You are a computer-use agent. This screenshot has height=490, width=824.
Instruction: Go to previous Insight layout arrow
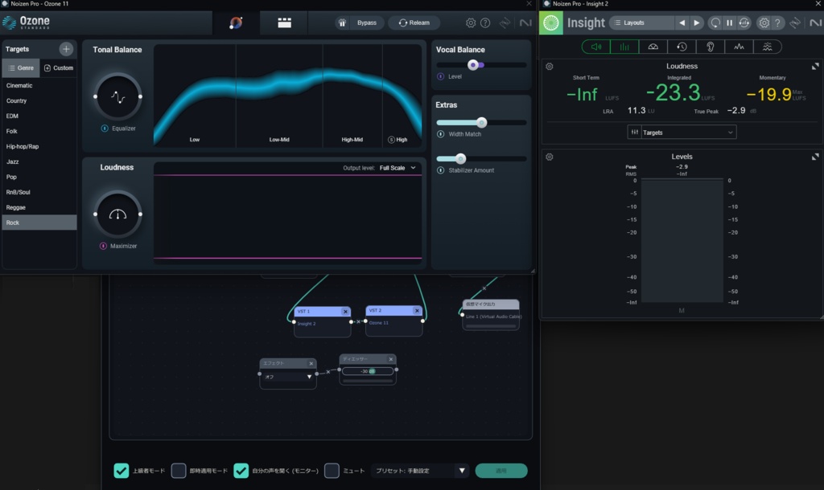point(682,22)
